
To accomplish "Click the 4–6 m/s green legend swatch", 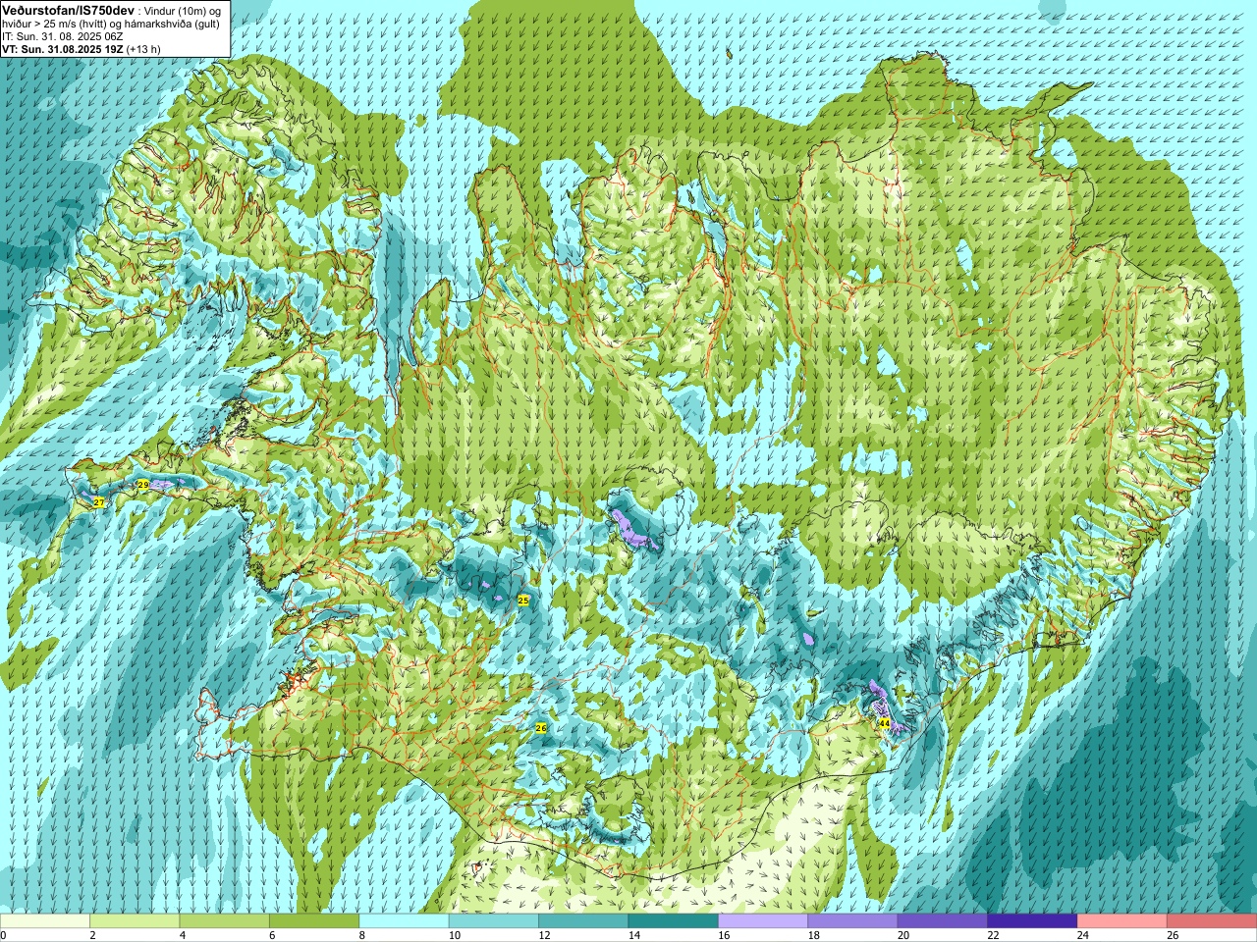I will click(224, 921).
